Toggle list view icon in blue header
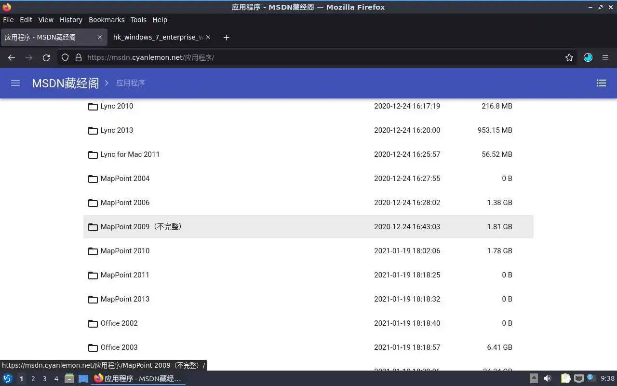This screenshot has height=386, width=617. [x=601, y=83]
